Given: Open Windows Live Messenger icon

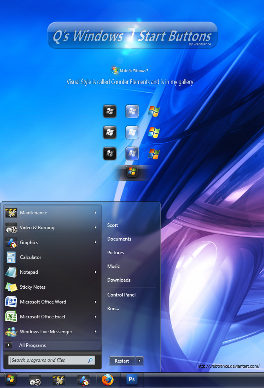Looking at the screenshot, I should (x=11, y=332).
